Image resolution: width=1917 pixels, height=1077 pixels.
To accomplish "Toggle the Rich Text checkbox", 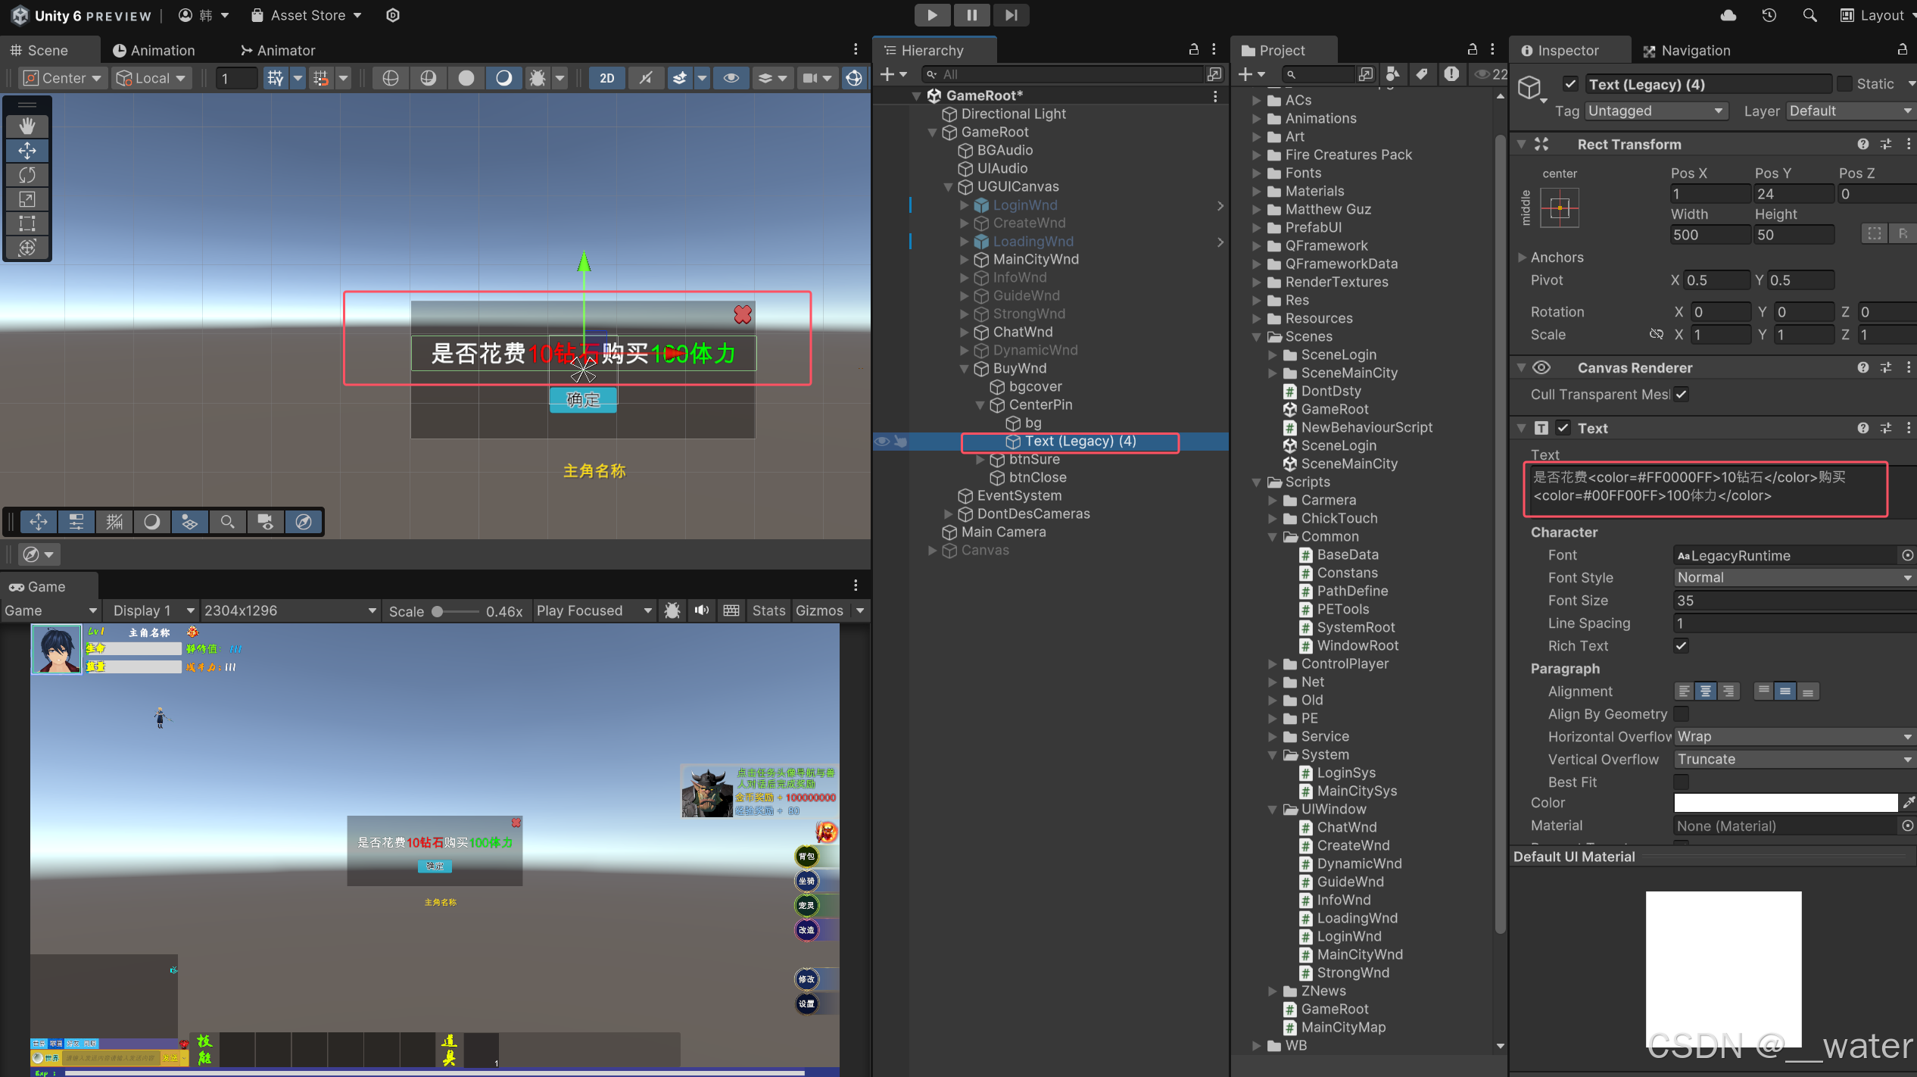I will [x=1681, y=646].
